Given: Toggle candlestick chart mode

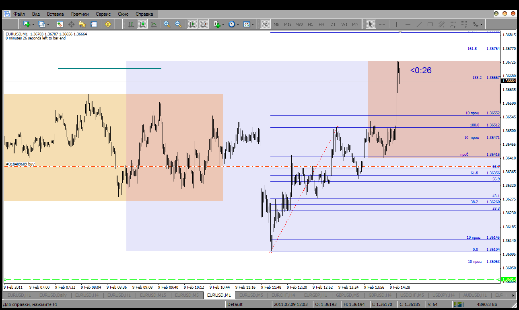Looking at the screenshot, I should click(x=142, y=24).
